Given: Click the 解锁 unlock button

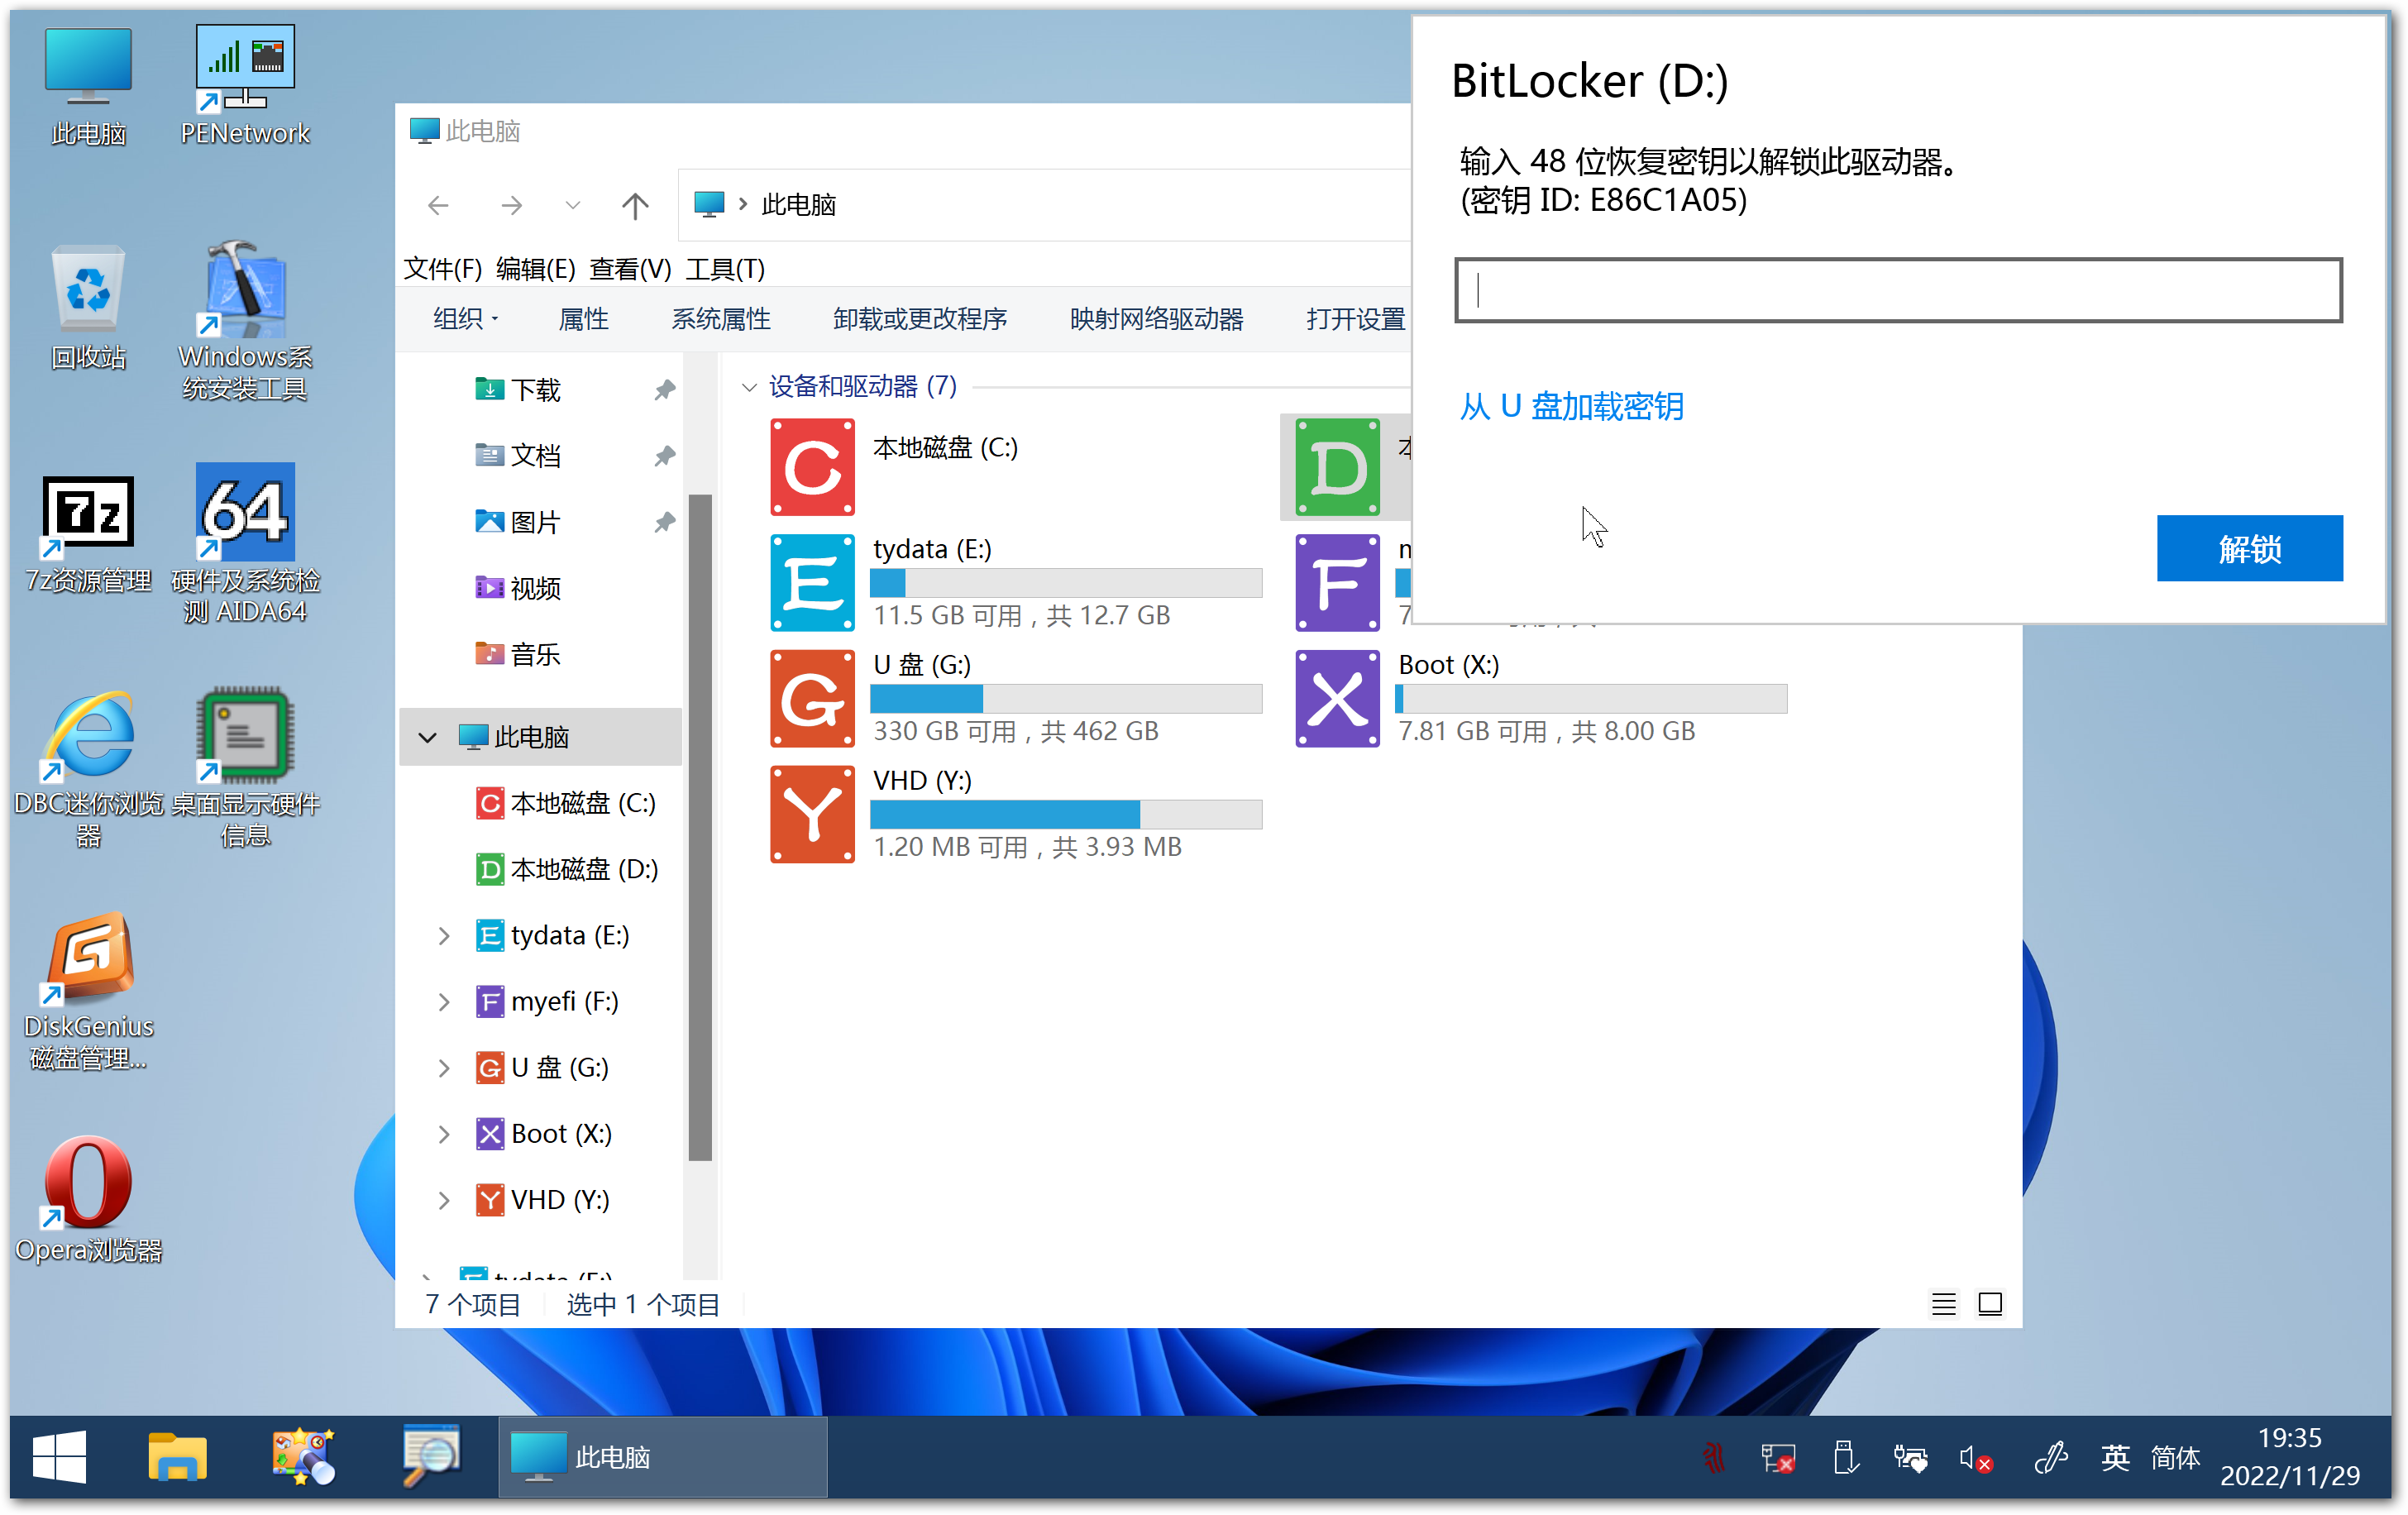Looking at the screenshot, I should tap(2249, 548).
